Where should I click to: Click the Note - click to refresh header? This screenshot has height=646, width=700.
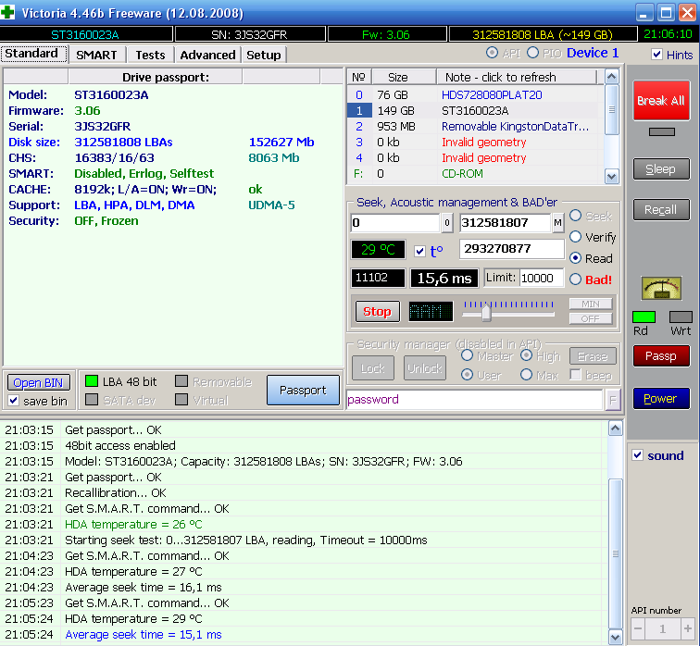517,77
